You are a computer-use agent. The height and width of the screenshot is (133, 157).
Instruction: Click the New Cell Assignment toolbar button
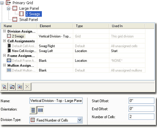pyautogui.click(x=4, y=87)
